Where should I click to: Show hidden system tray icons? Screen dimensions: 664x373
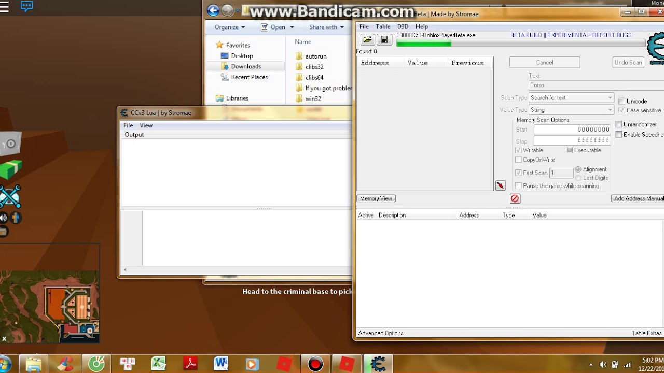[x=591, y=365]
